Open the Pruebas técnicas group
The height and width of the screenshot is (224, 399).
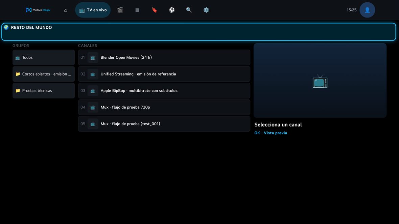tap(44, 91)
